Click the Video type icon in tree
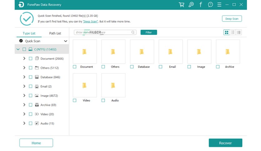 point(37,114)
